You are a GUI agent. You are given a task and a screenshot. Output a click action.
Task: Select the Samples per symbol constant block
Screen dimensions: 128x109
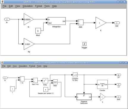click(46, 89)
